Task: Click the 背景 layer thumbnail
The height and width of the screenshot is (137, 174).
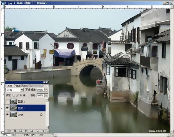Action: click(x=14, y=115)
